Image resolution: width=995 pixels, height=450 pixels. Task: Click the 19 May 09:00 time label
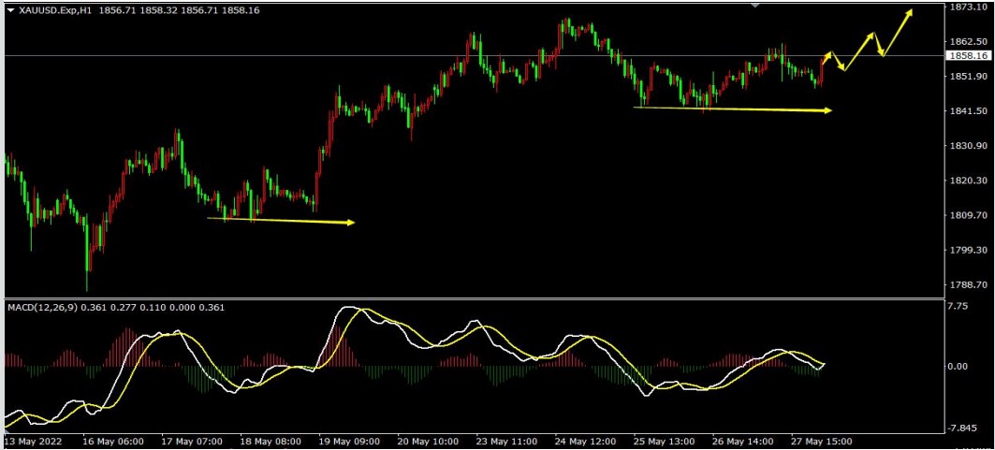click(349, 442)
